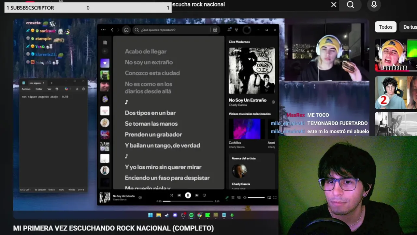The image size is (417, 235).
Task: Click the YouTube search magnifier button
Action: click(x=350, y=5)
